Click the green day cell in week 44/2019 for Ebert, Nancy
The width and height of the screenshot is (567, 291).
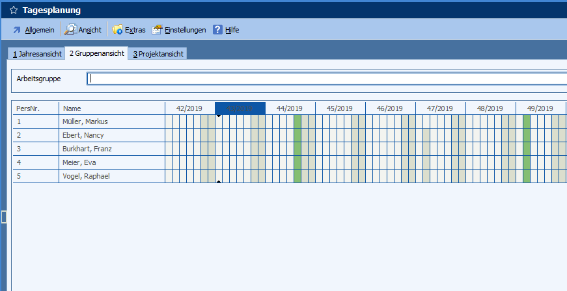click(297, 135)
